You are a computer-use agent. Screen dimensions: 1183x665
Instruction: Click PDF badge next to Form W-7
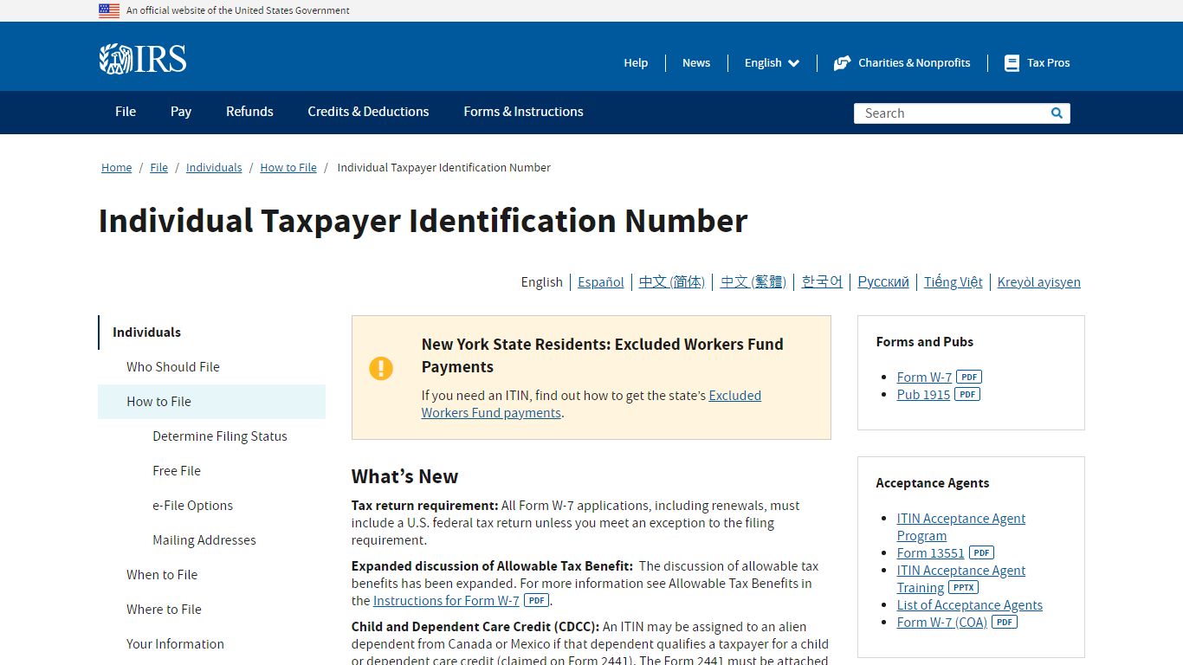click(969, 377)
